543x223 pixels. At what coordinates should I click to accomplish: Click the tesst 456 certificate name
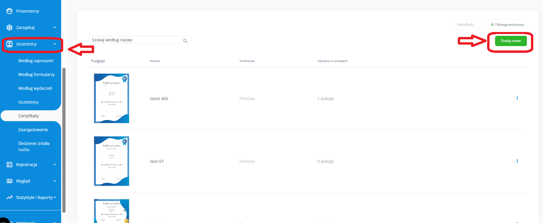point(159,99)
